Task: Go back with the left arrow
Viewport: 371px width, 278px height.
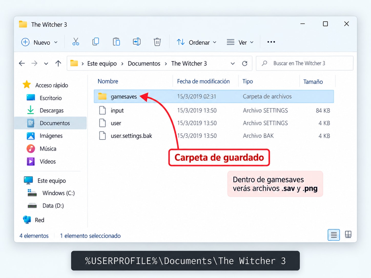Action: pyautogui.click(x=22, y=63)
